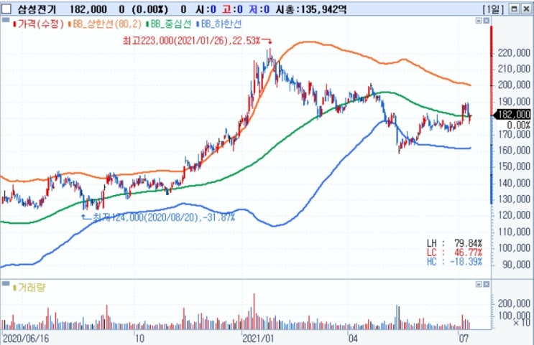Close the chart using the X beside [1일]
The height and width of the screenshot is (345, 534).
point(526,9)
